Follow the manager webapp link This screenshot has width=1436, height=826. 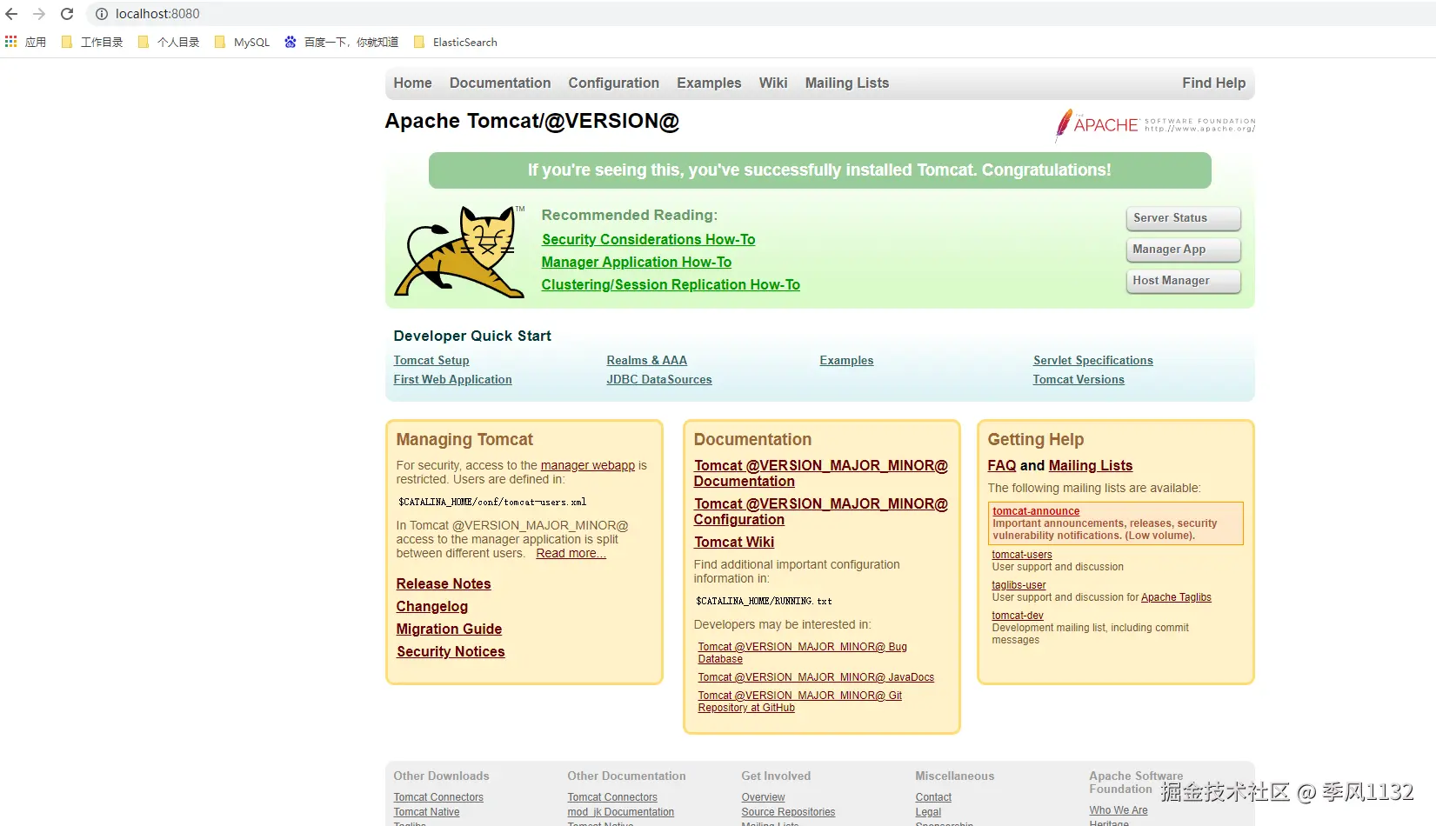coord(588,466)
